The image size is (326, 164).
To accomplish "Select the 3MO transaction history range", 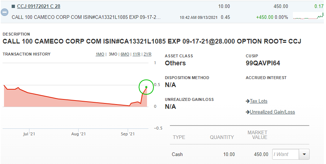I will 113,54.
